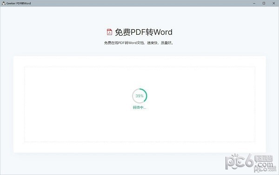Minimize the Geeker window
The height and width of the screenshot is (175, 279).
click(254, 3)
